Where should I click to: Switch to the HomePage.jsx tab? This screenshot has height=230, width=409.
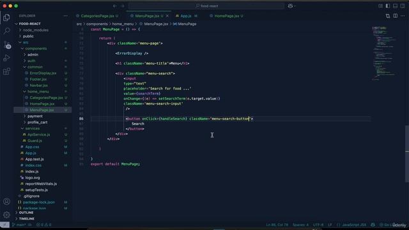point(226,16)
